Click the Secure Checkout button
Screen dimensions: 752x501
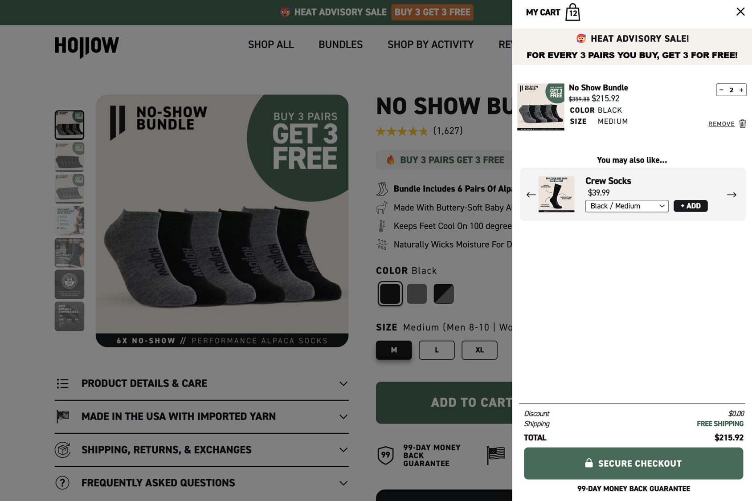[x=633, y=464]
